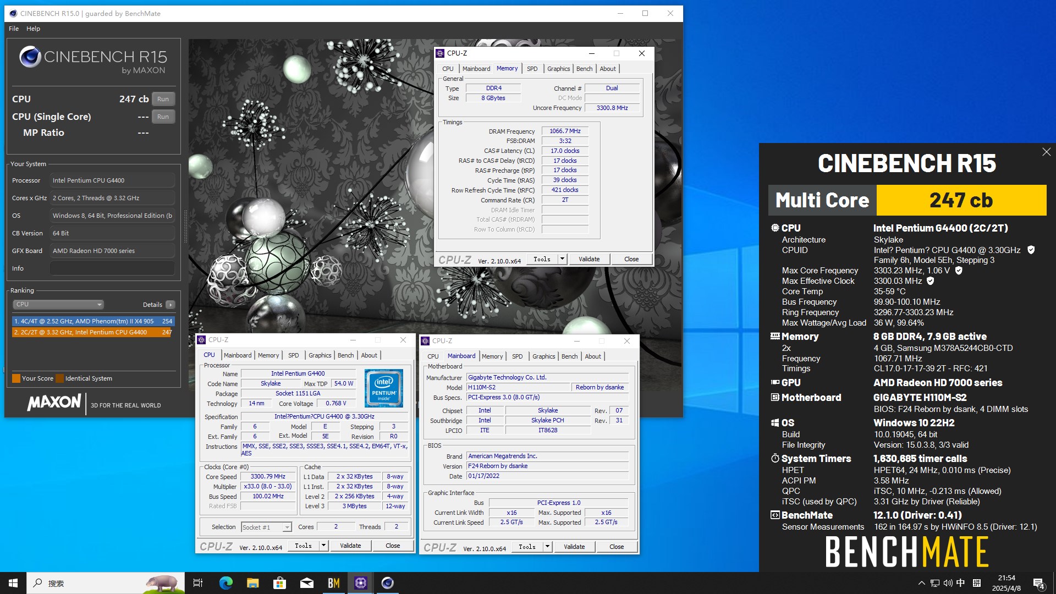The height and width of the screenshot is (594, 1056).
Task: Click Tools button in Memory CPU-Z window
Action: [x=542, y=259]
